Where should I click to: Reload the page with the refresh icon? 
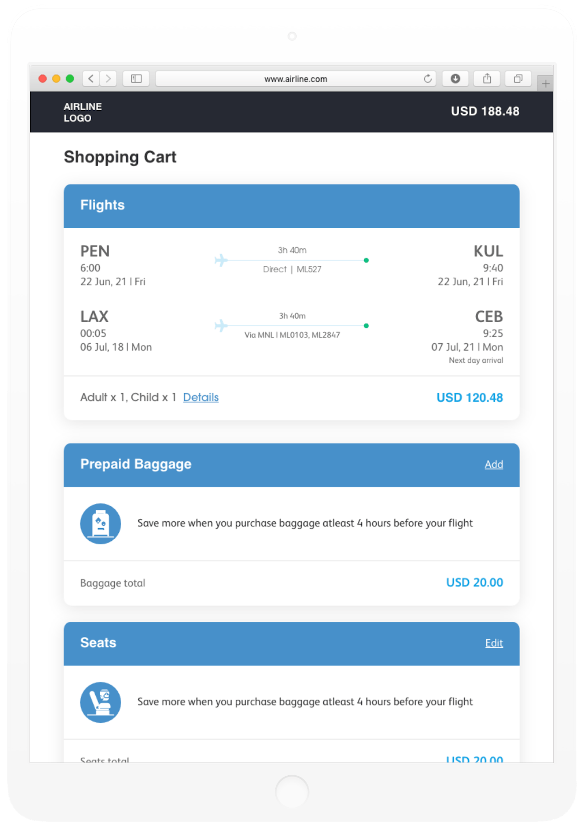pyautogui.click(x=428, y=79)
